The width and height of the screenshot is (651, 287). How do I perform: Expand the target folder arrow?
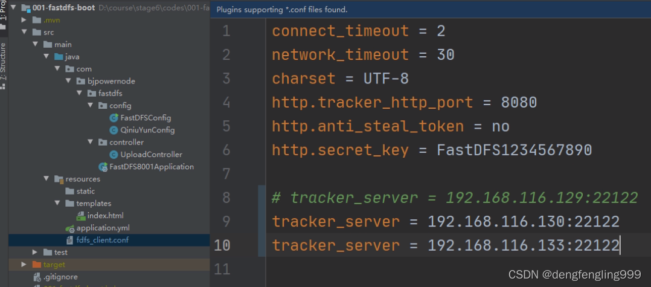[24, 265]
